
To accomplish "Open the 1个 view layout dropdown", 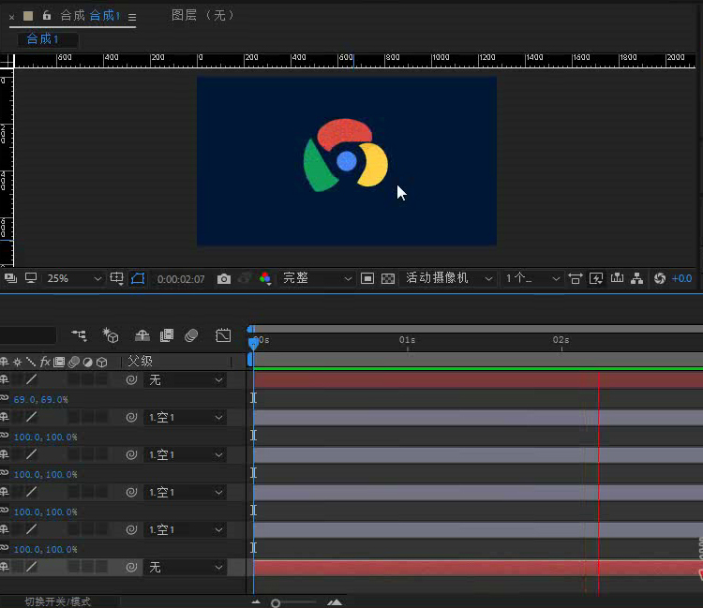I will pos(531,278).
